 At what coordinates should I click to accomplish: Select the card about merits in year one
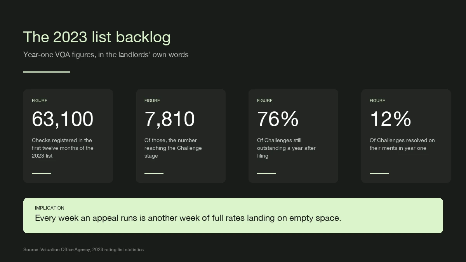pos(406,136)
